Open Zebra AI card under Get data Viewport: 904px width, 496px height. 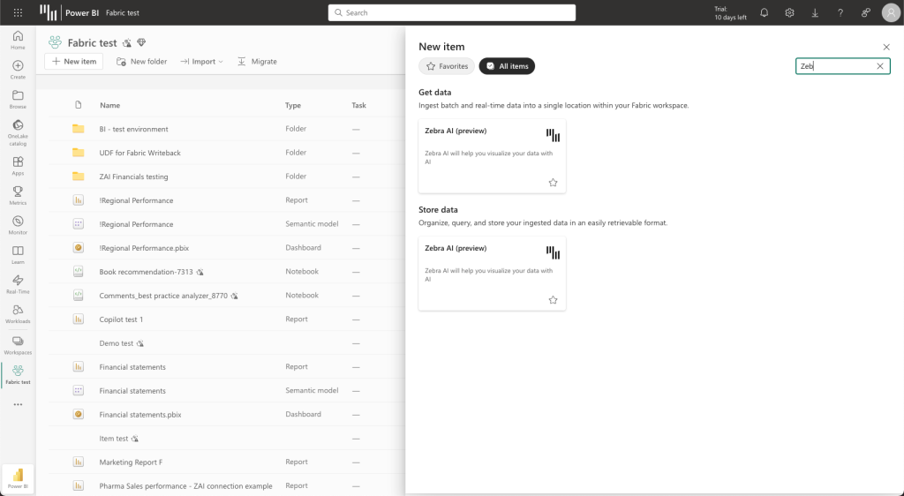[x=492, y=156]
